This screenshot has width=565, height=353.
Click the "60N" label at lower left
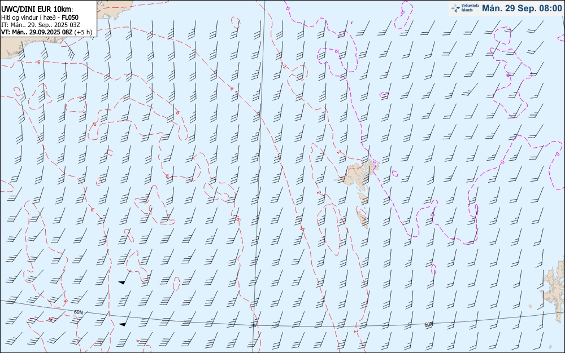point(78,312)
